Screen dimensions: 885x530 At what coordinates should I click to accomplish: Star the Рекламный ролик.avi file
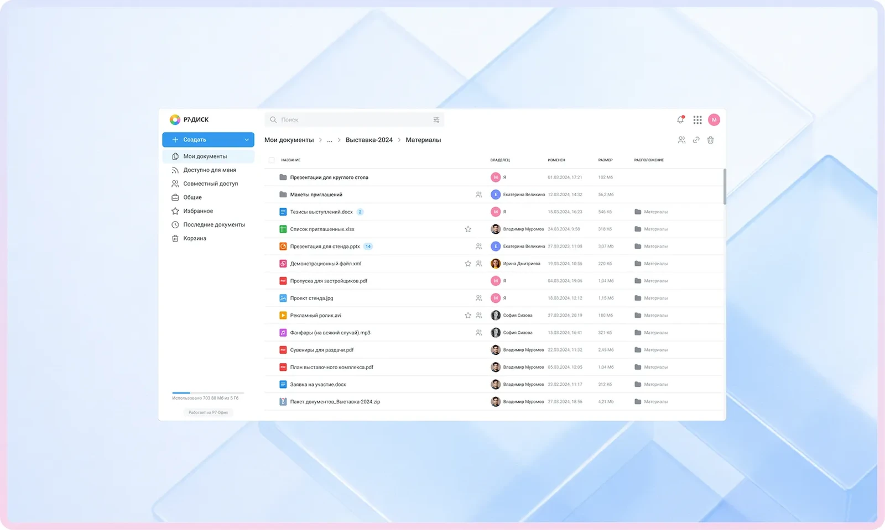(x=468, y=315)
